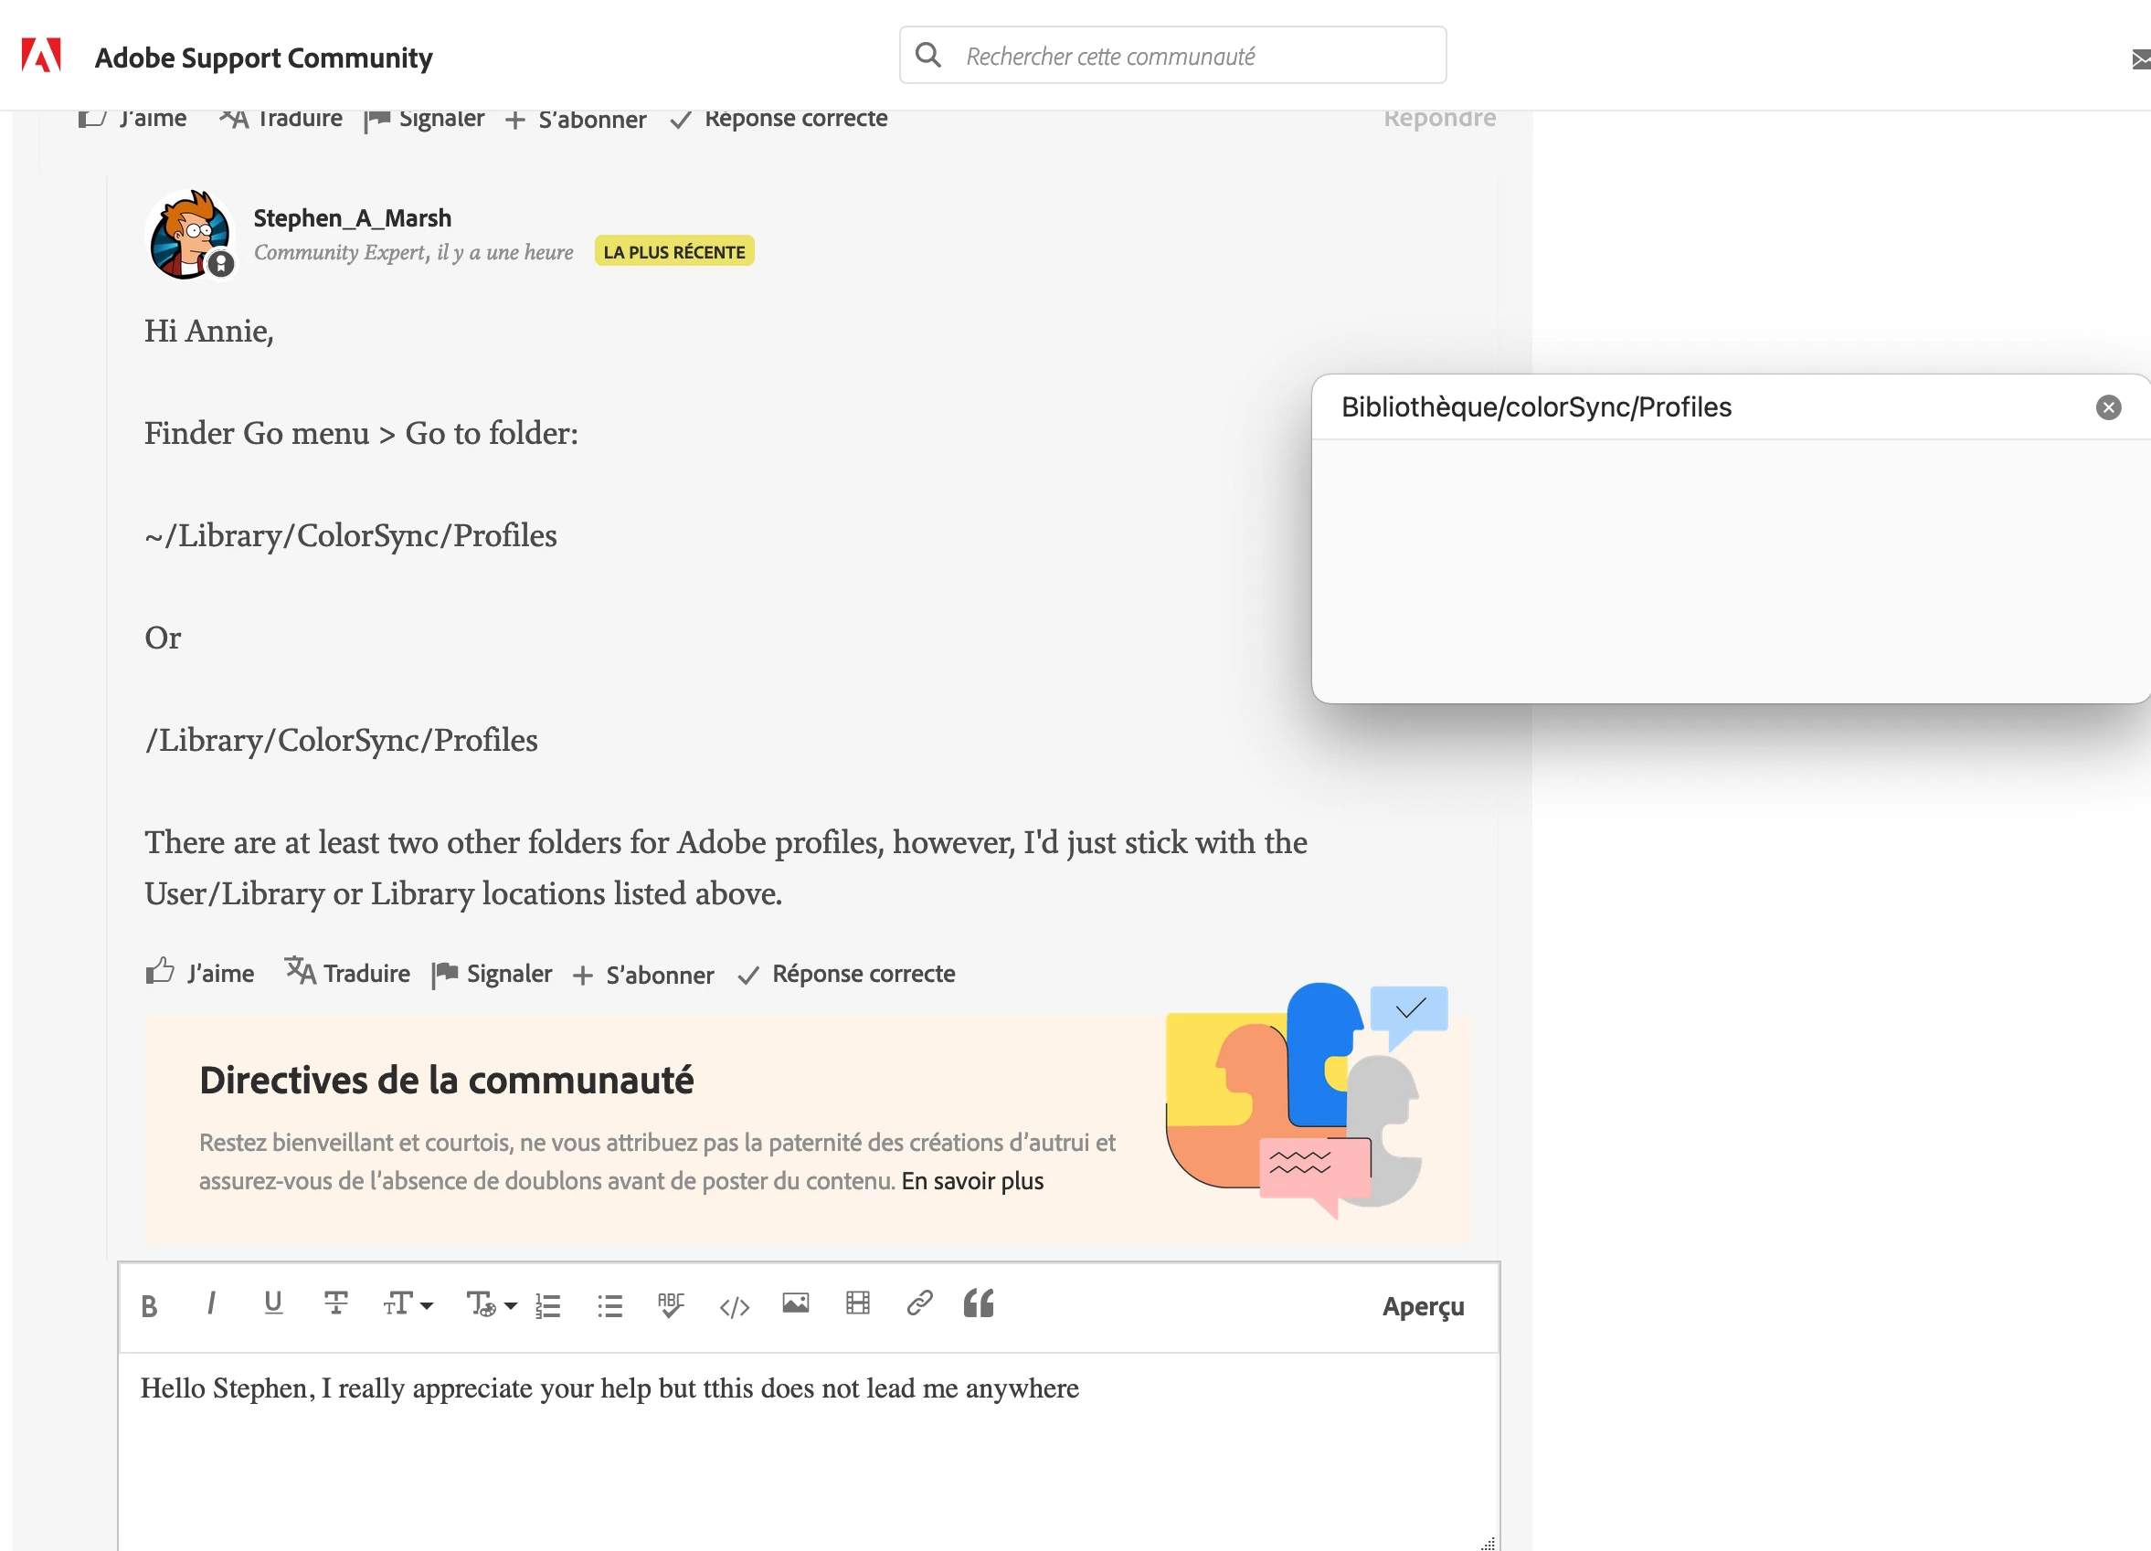Click J'aime on Stephen's reply
This screenshot has height=1551, width=2151.
[200, 974]
